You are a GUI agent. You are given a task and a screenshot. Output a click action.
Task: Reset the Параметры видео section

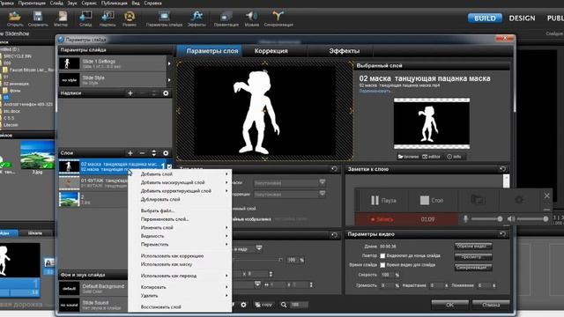click(x=503, y=234)
